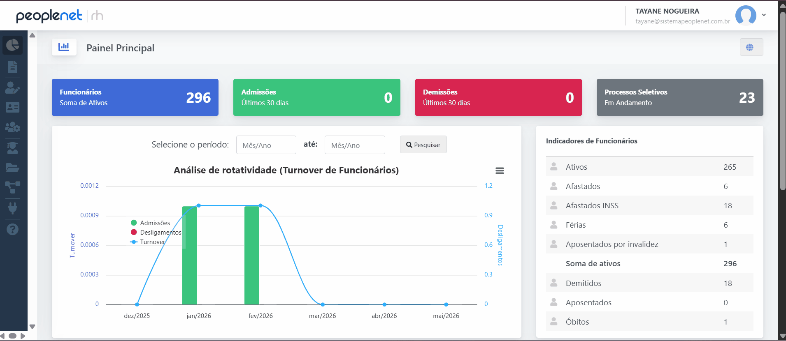Open the Processos Seletivos card
Image resolution: width=786 pixels, height=341 pixels.
679,97
